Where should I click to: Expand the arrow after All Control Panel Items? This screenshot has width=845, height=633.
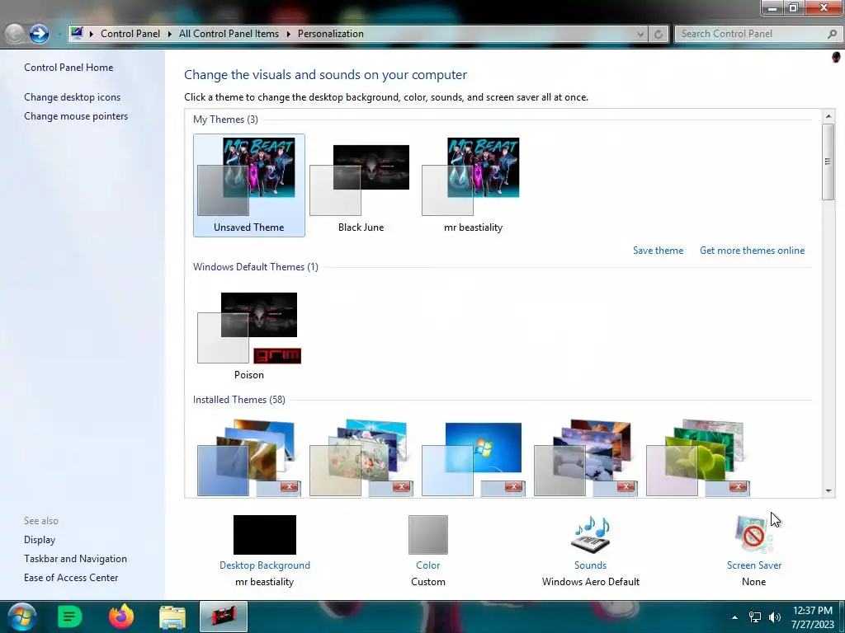[288, 34]
